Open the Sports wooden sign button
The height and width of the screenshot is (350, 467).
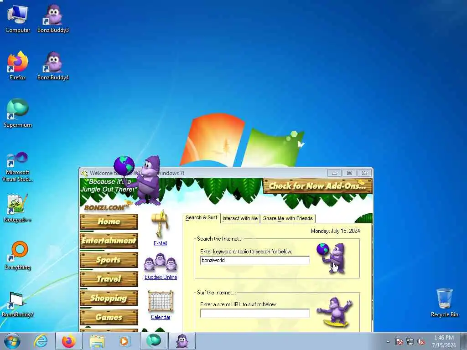coord(109,260)
